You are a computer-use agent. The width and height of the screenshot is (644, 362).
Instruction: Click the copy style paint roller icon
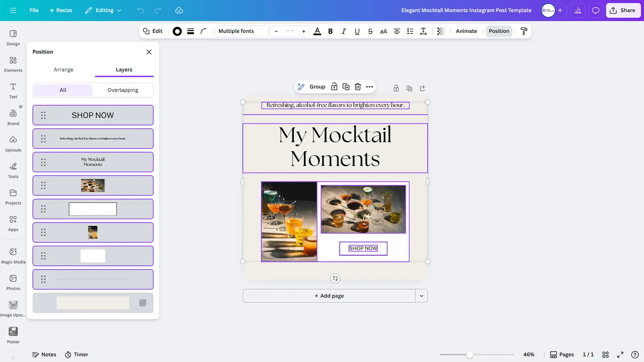coord(524,31)
